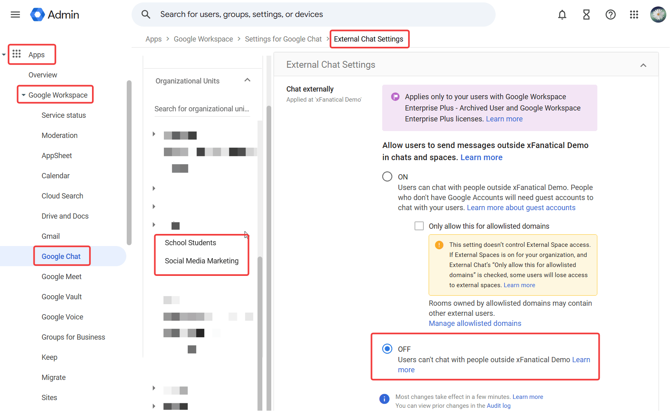Click the left sidebar scrollbar
Image resolution: width=670 pixels, height=411 pixels.
(129, 162)
